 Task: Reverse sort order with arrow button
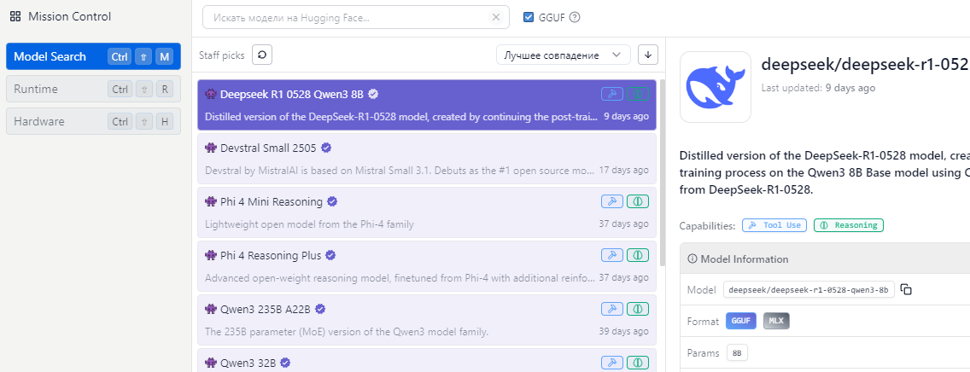(x=648, y=55)
